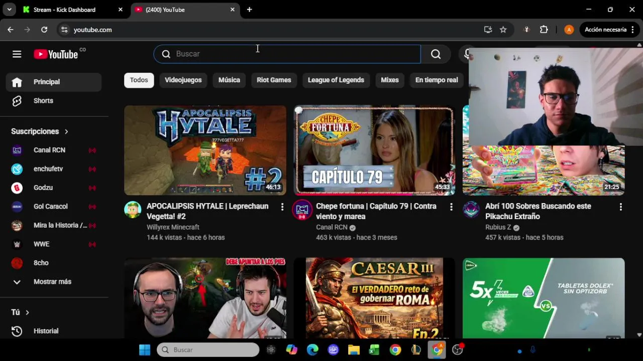
Task: Open Excel from the taskbar
Action: coord(374,349)
